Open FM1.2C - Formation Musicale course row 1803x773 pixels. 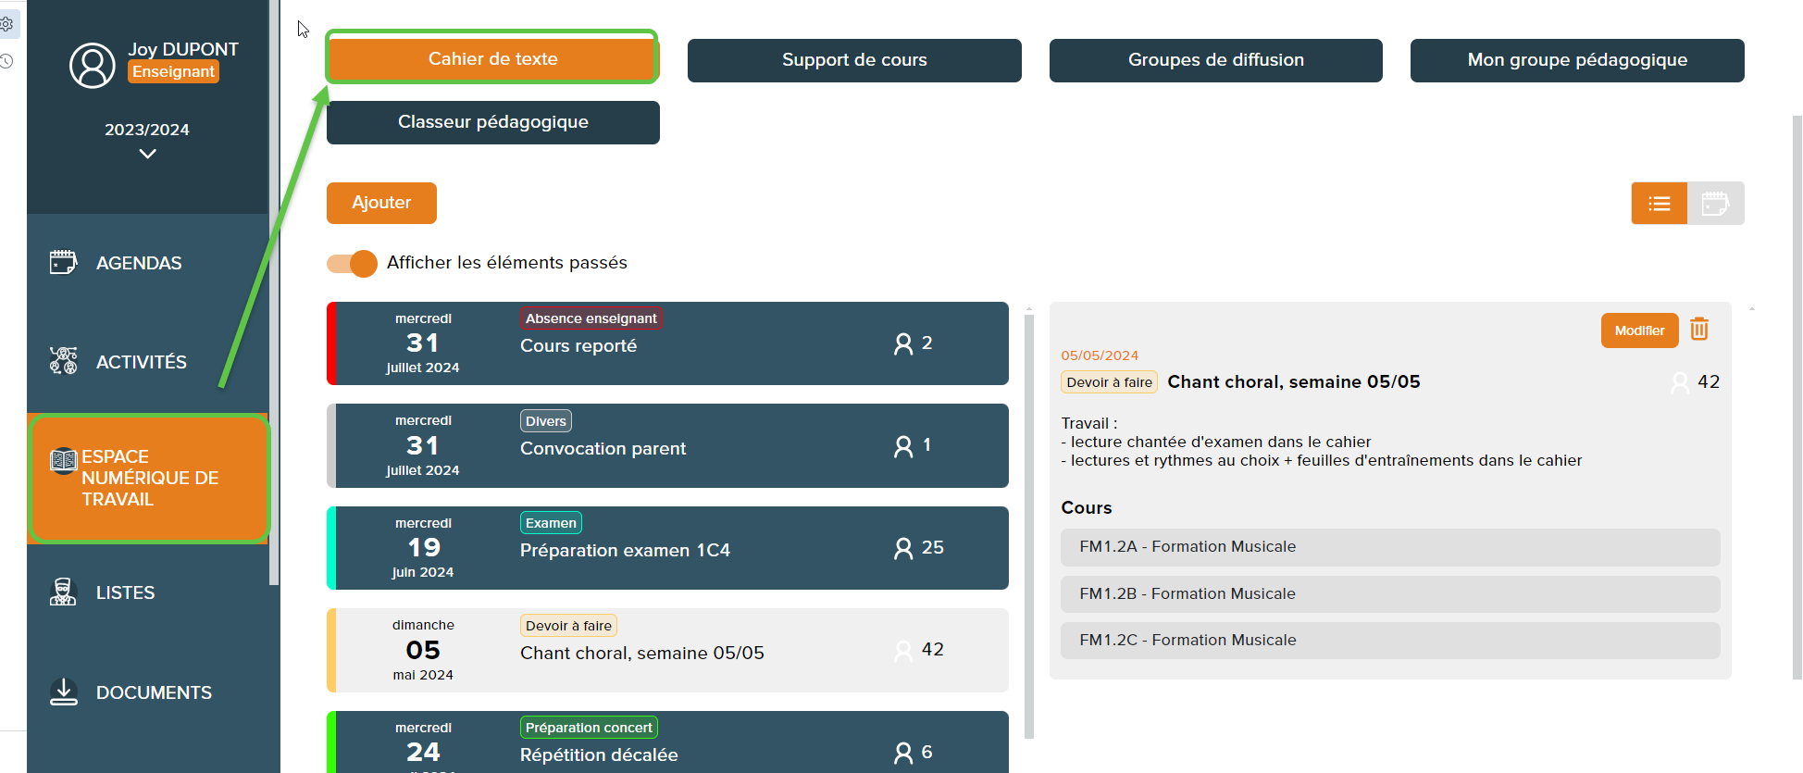tap(1389, 641)
